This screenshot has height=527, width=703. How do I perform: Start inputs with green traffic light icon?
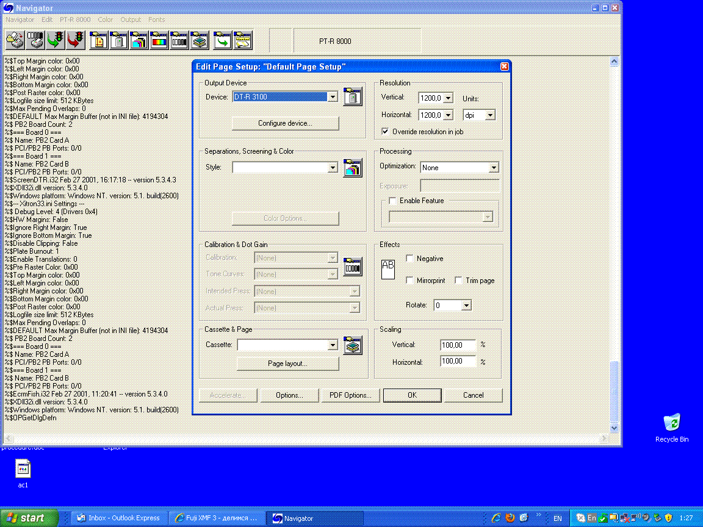click(x=55, y=40)
